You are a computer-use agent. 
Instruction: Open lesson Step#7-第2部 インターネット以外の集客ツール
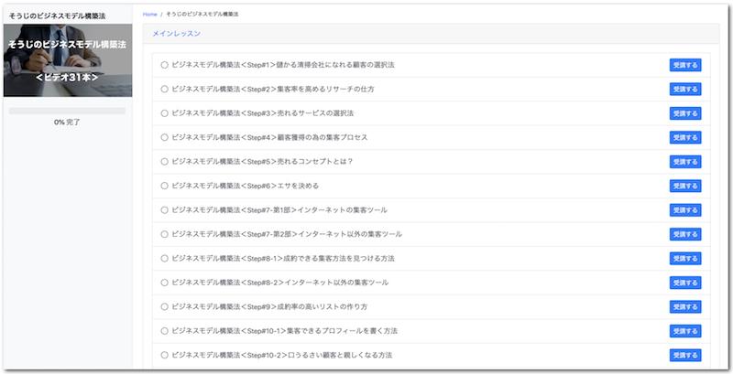pyautogui.click(x=286, y=234)
